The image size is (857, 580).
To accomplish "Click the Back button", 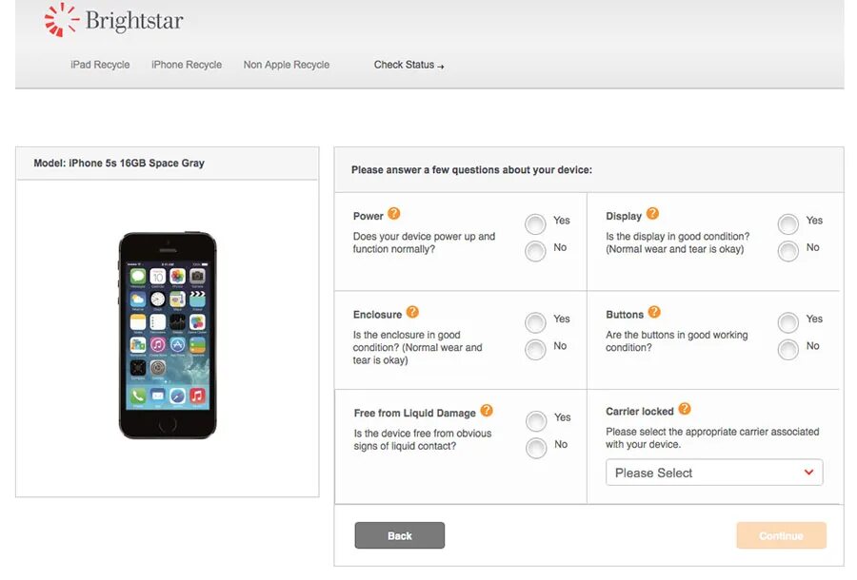I will (400, 535).
